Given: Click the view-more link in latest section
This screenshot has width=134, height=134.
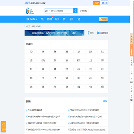Looking at the screenshot, I should (105, 101).
